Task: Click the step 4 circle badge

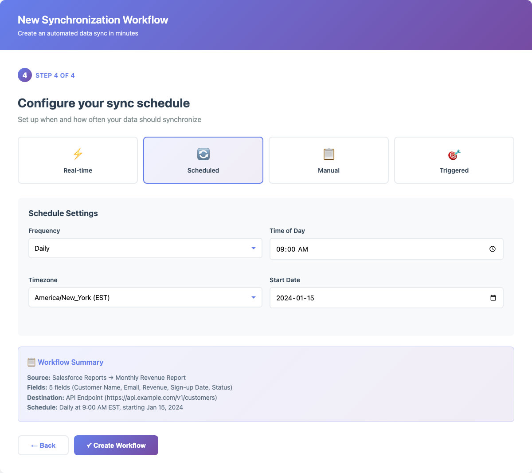Action: [25, 75]
